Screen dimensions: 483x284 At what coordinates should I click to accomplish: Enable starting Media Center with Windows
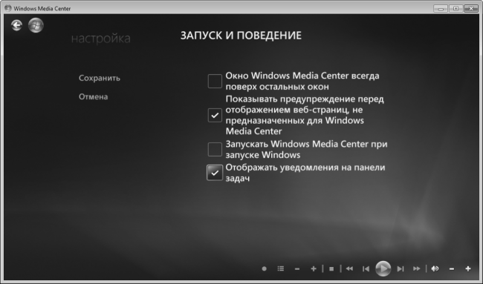pyautogui.click(x=215, y=149)
